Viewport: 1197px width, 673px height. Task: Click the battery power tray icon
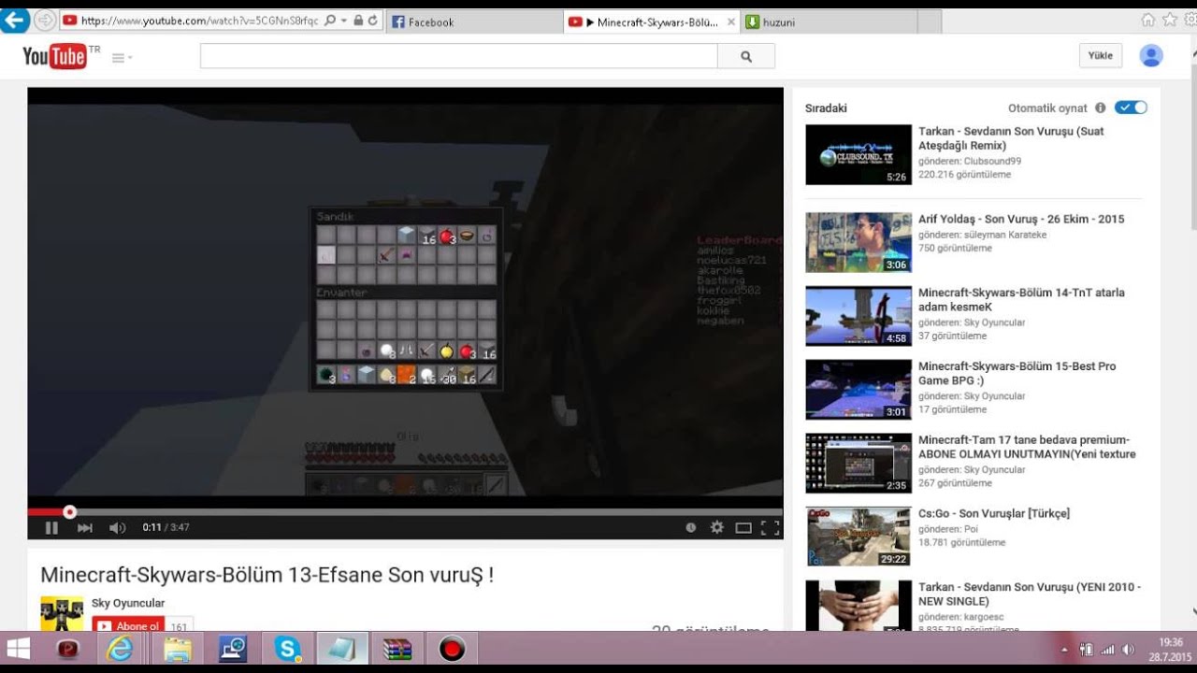click(x=1087, y=650)
